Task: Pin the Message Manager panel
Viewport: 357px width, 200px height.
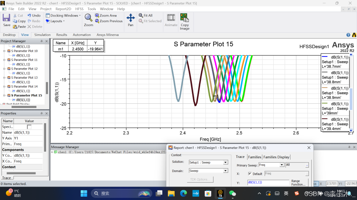Action: [x=349, y=147]
